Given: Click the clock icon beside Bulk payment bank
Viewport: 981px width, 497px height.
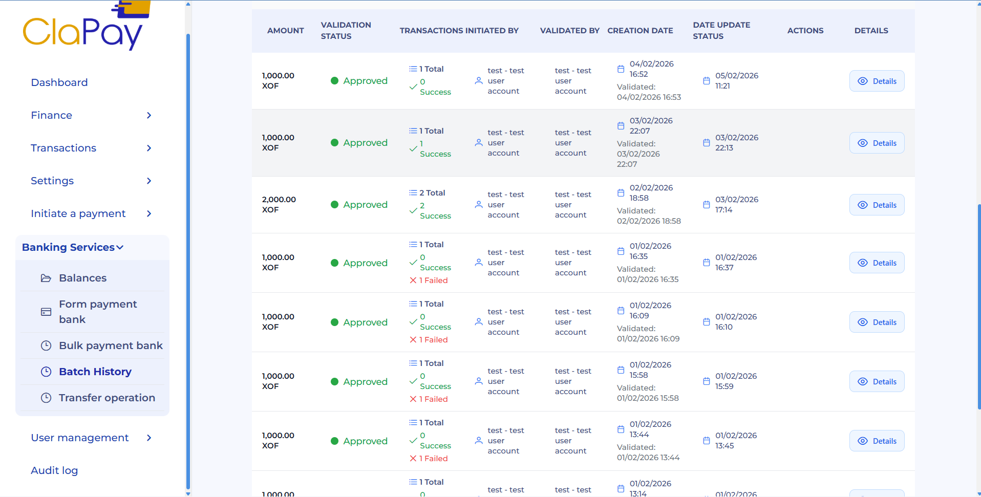Looking at the screenshot, I should tap(47, 345).
